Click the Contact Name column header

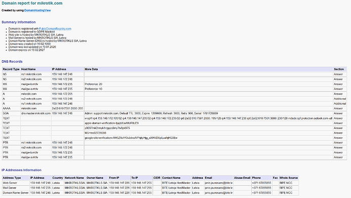pos(176,178)
